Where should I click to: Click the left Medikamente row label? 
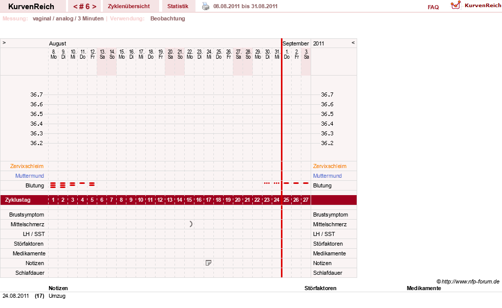click(29, 253)
